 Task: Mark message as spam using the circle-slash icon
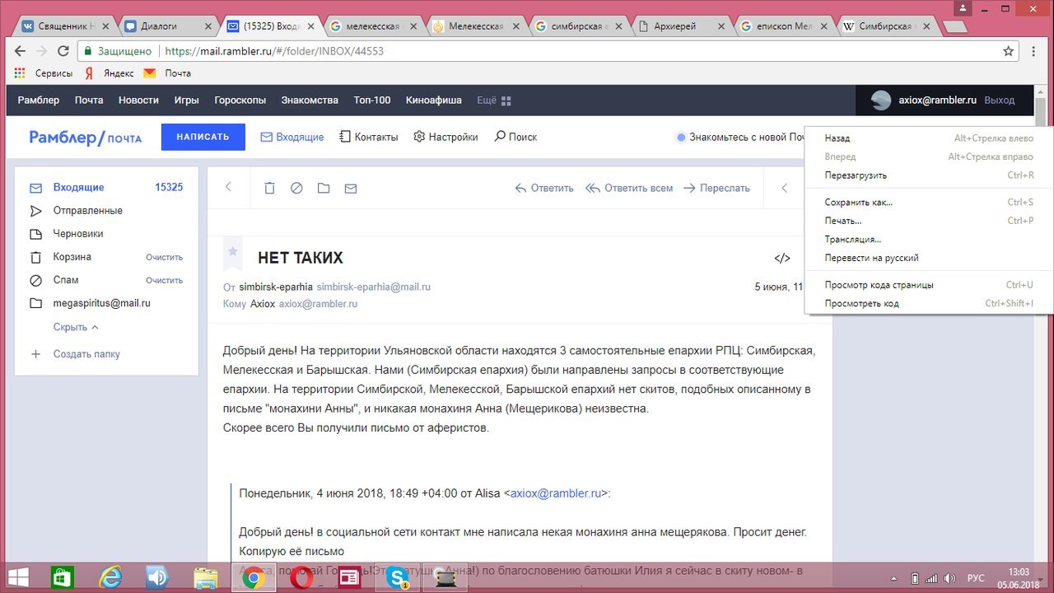[x=296, y=189]
